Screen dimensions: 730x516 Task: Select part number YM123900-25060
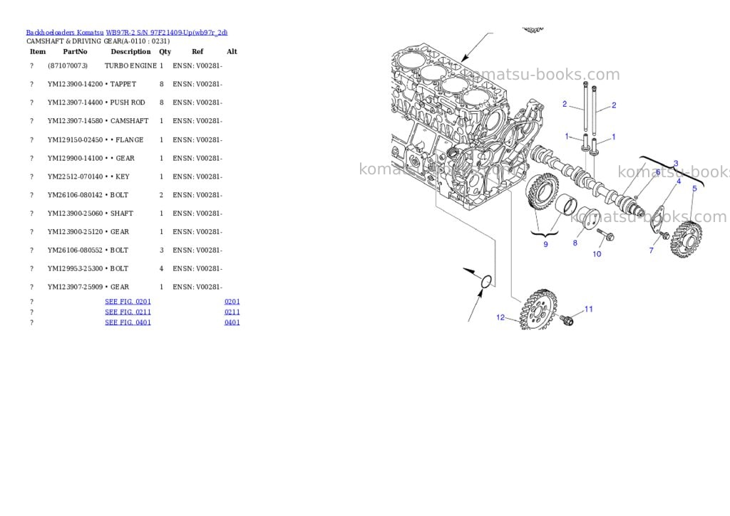(75, 214)
